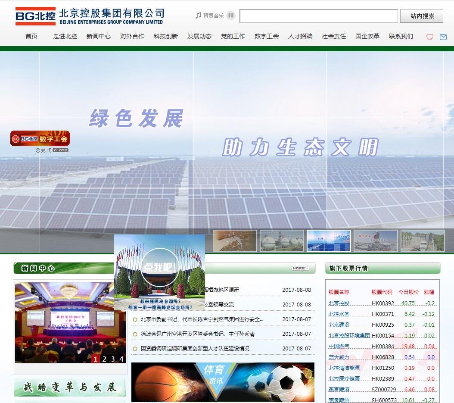Open 中国燃气 stock link
Screen dimensions: 454x403
pyautogui.click(x=339, y=346)
